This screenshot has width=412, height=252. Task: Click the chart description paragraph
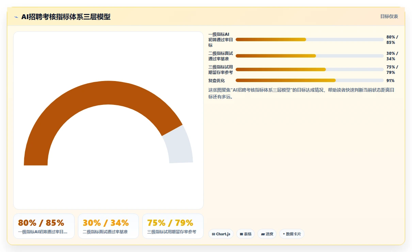pyautogui.click(x=302, y=93)
